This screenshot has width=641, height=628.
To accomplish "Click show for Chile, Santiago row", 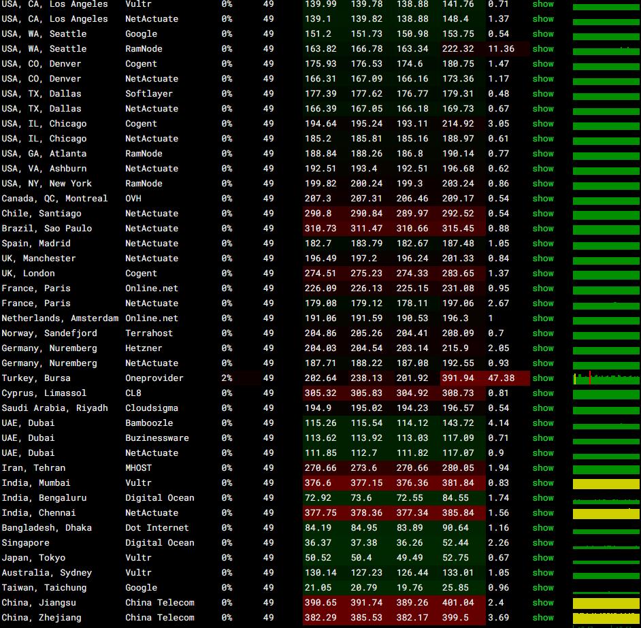I will [543, 214].
